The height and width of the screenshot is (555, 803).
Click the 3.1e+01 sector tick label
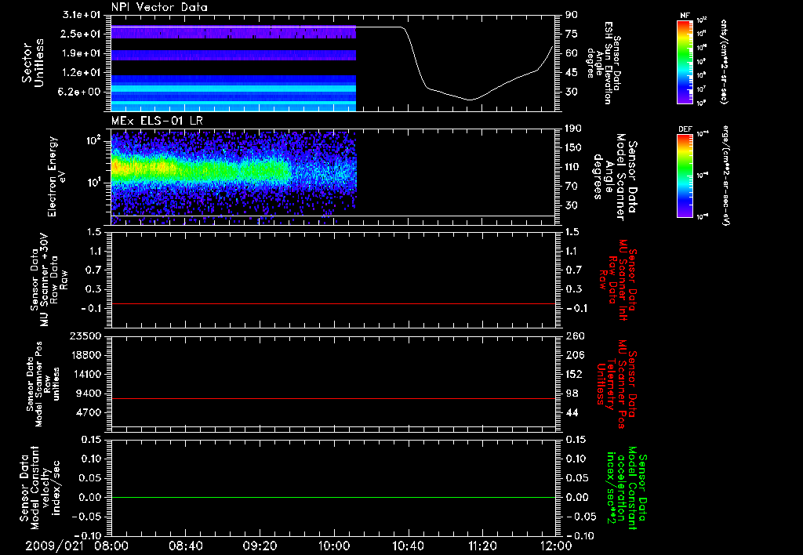point(81,15)
